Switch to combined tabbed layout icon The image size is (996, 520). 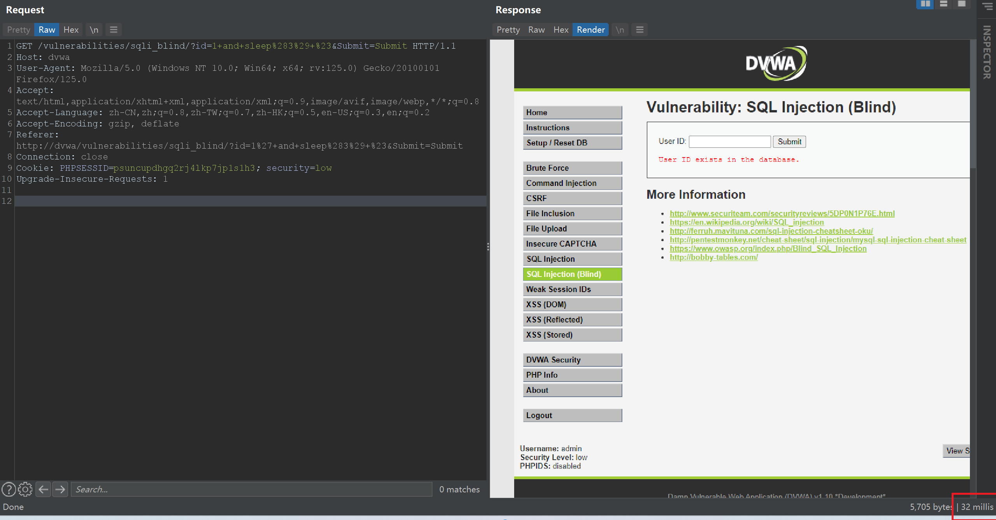(962, 4)
